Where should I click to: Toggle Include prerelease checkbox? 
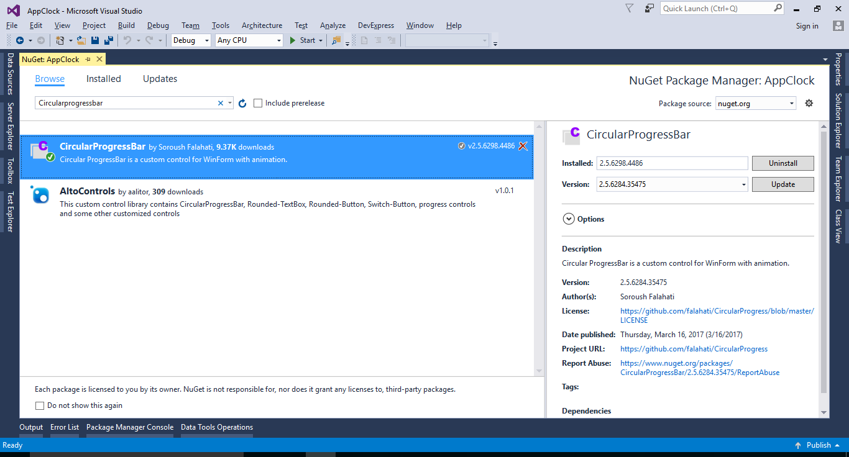258,103
